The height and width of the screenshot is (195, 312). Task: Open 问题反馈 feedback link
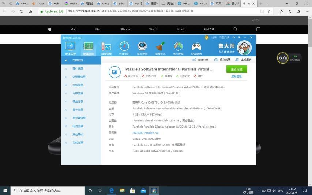[x=224, y=37]
